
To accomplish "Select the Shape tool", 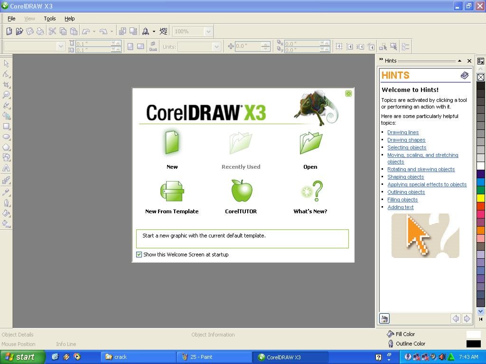I will [x=7, y=74].
